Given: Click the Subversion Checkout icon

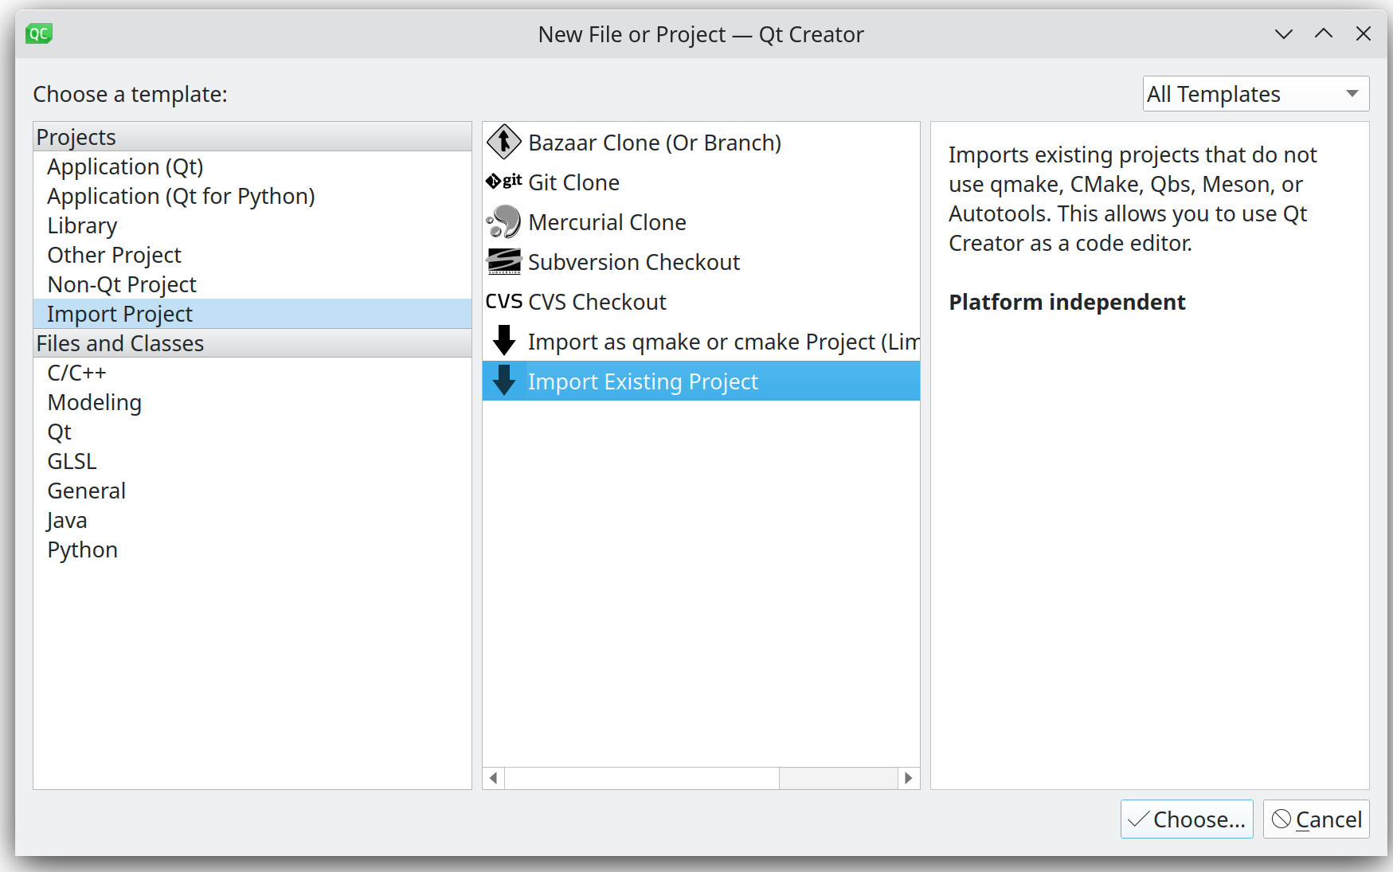Looking at the screenshot, I should [503, 261].
